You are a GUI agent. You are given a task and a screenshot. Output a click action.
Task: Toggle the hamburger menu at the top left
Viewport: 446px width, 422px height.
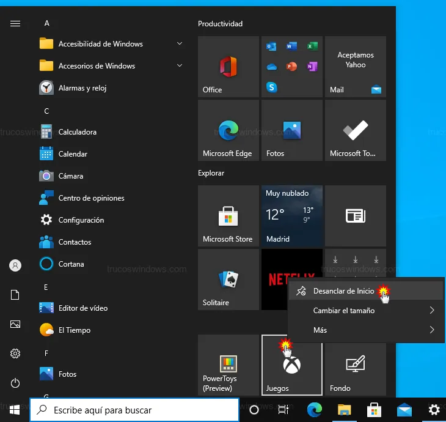click(15, 23)
